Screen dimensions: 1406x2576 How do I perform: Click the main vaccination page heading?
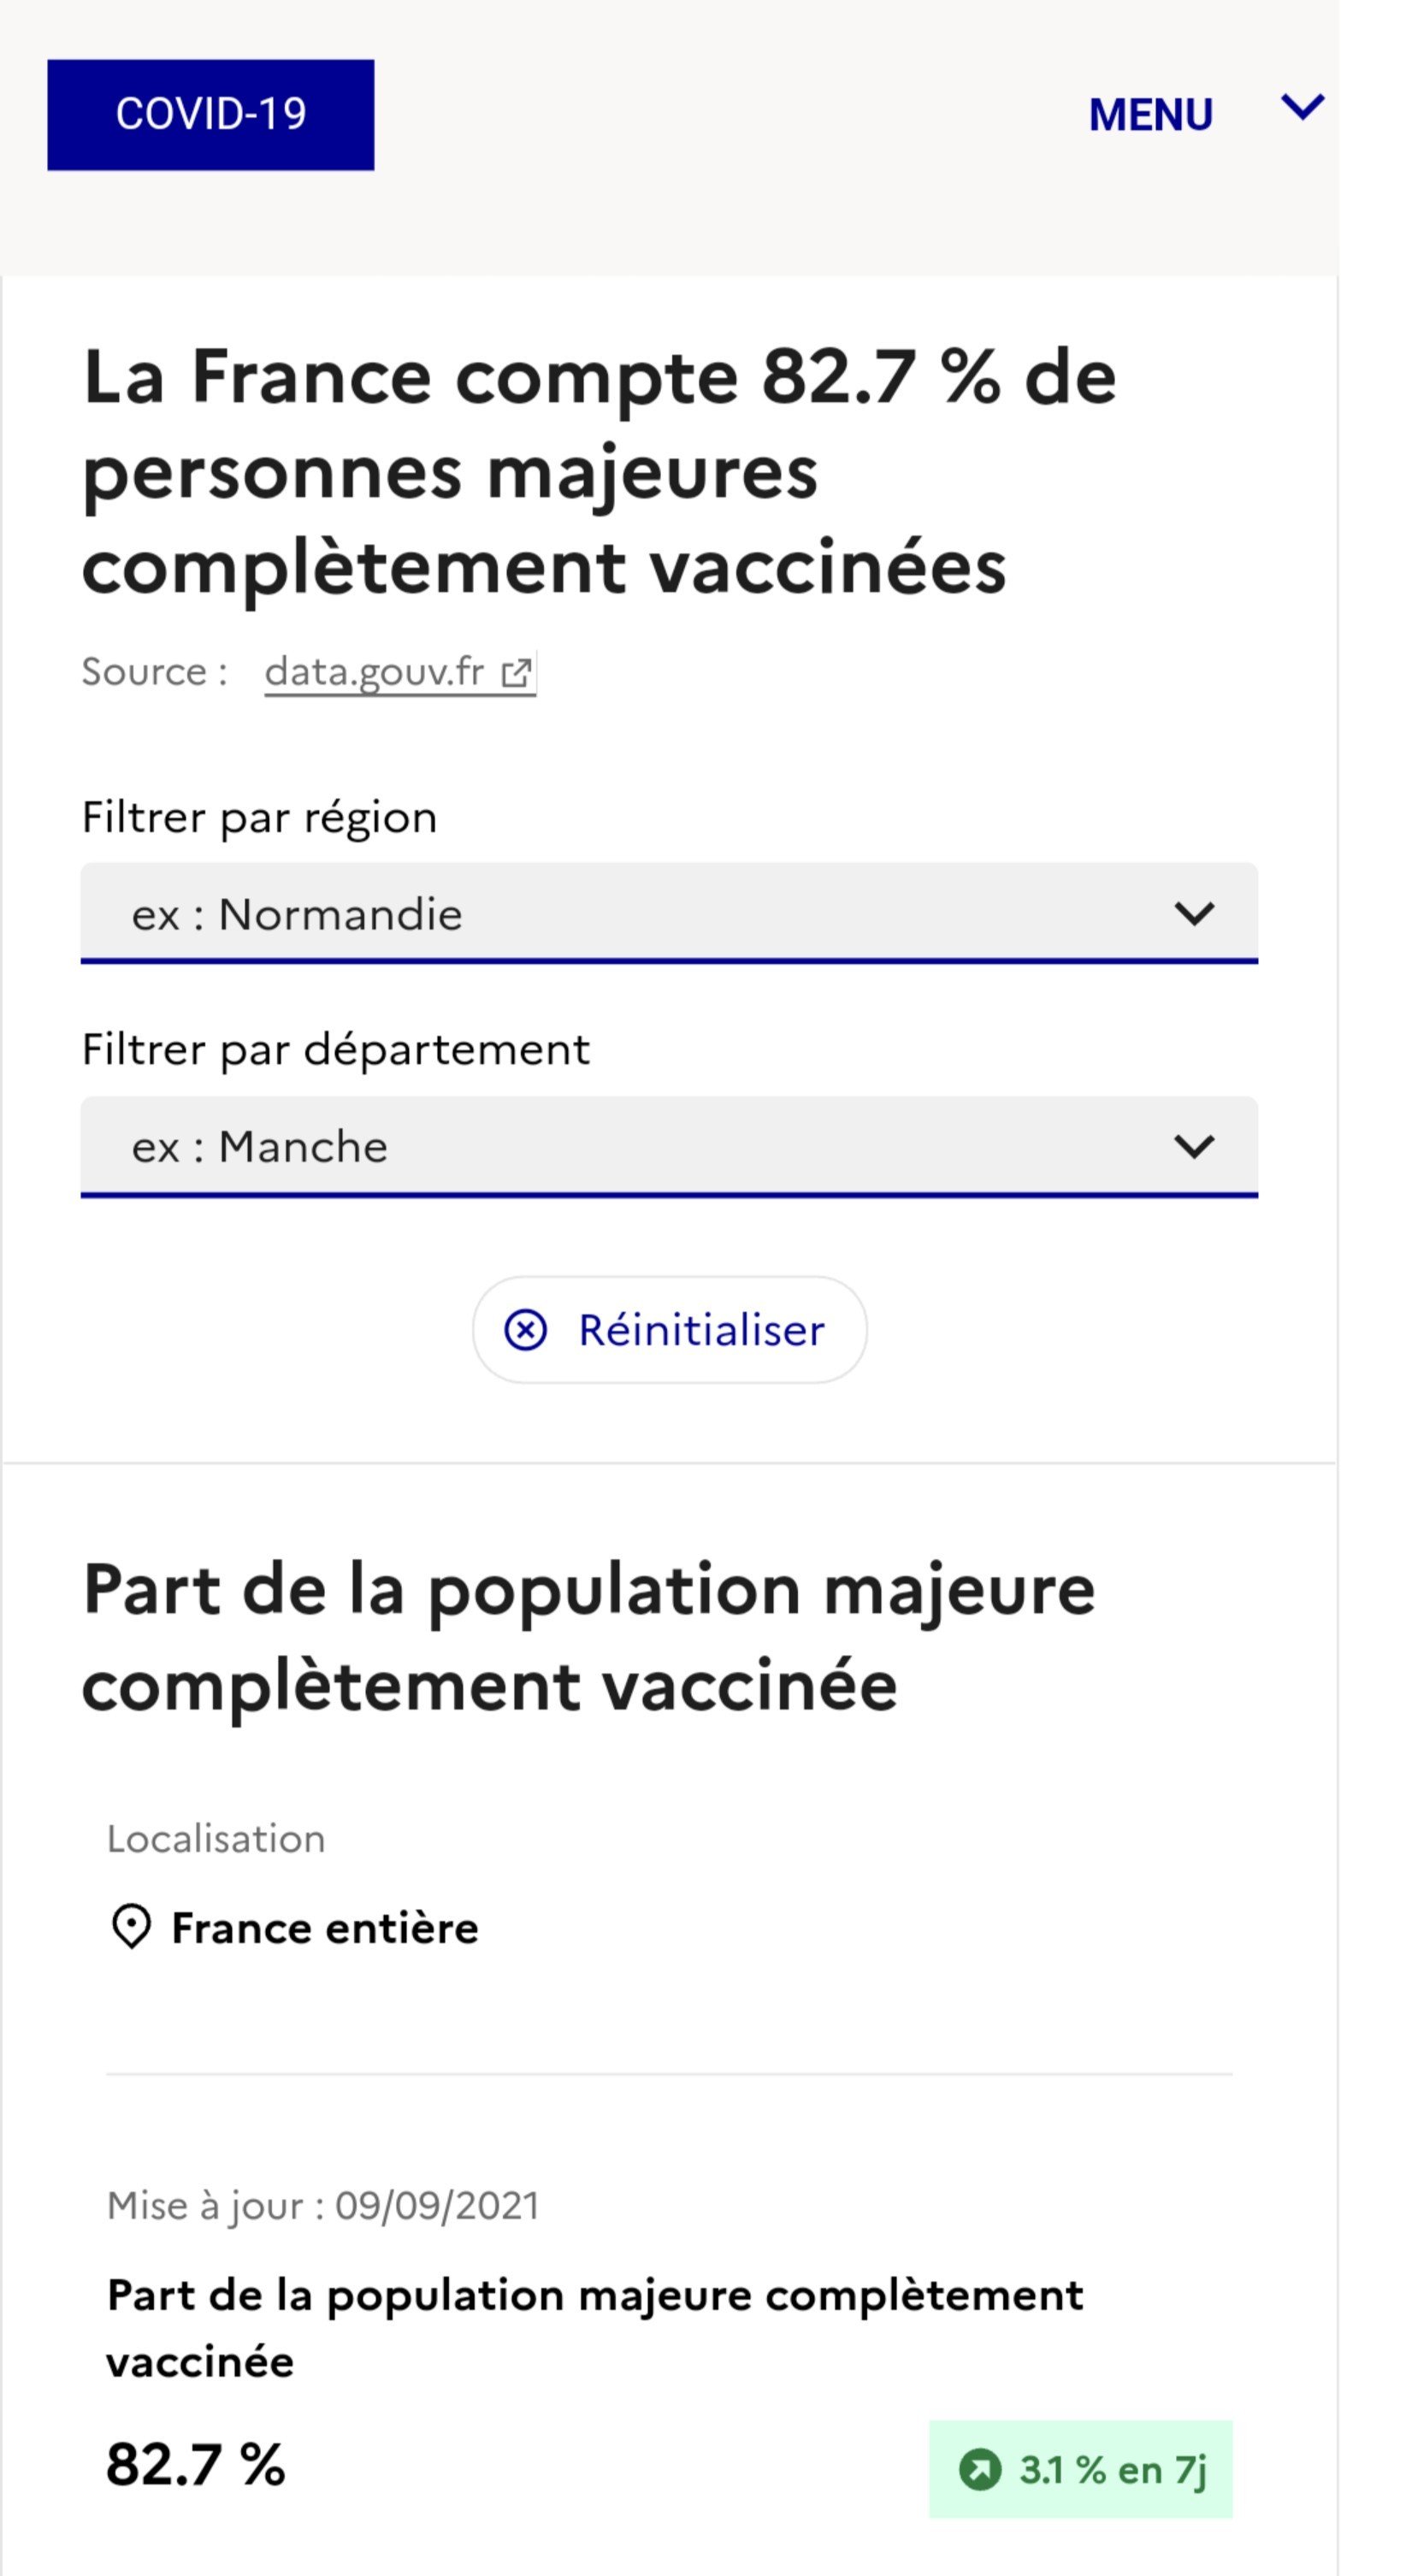coord(598,470)
